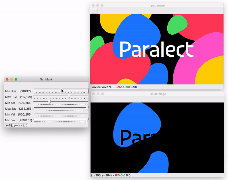Click the Min Sat label
The width and height of the screenshot is (228, 180).
point(10,103)
